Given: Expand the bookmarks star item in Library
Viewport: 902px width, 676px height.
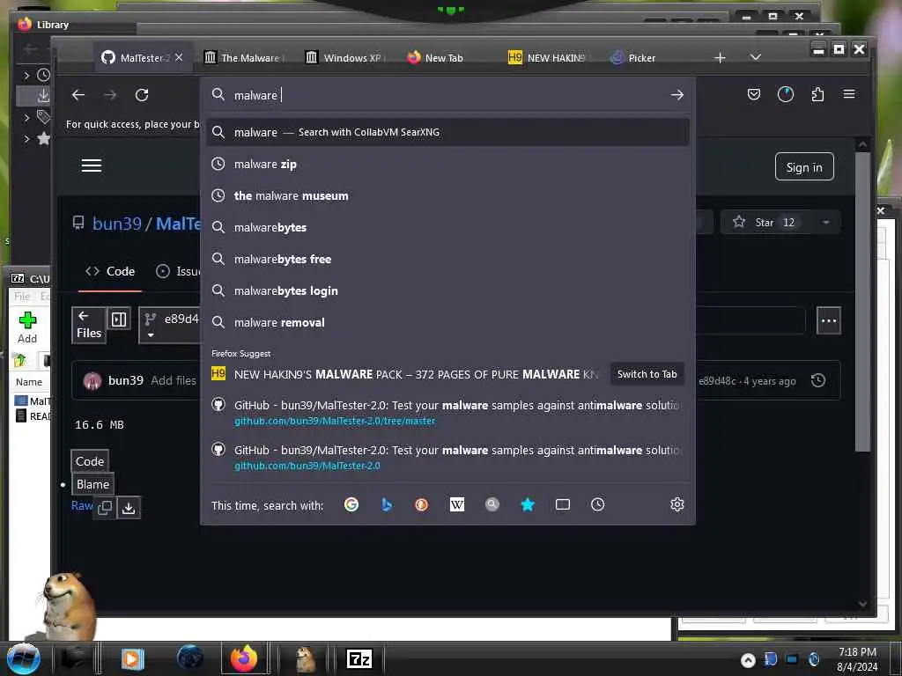Looking at the screenshot, I should point(26,138).
